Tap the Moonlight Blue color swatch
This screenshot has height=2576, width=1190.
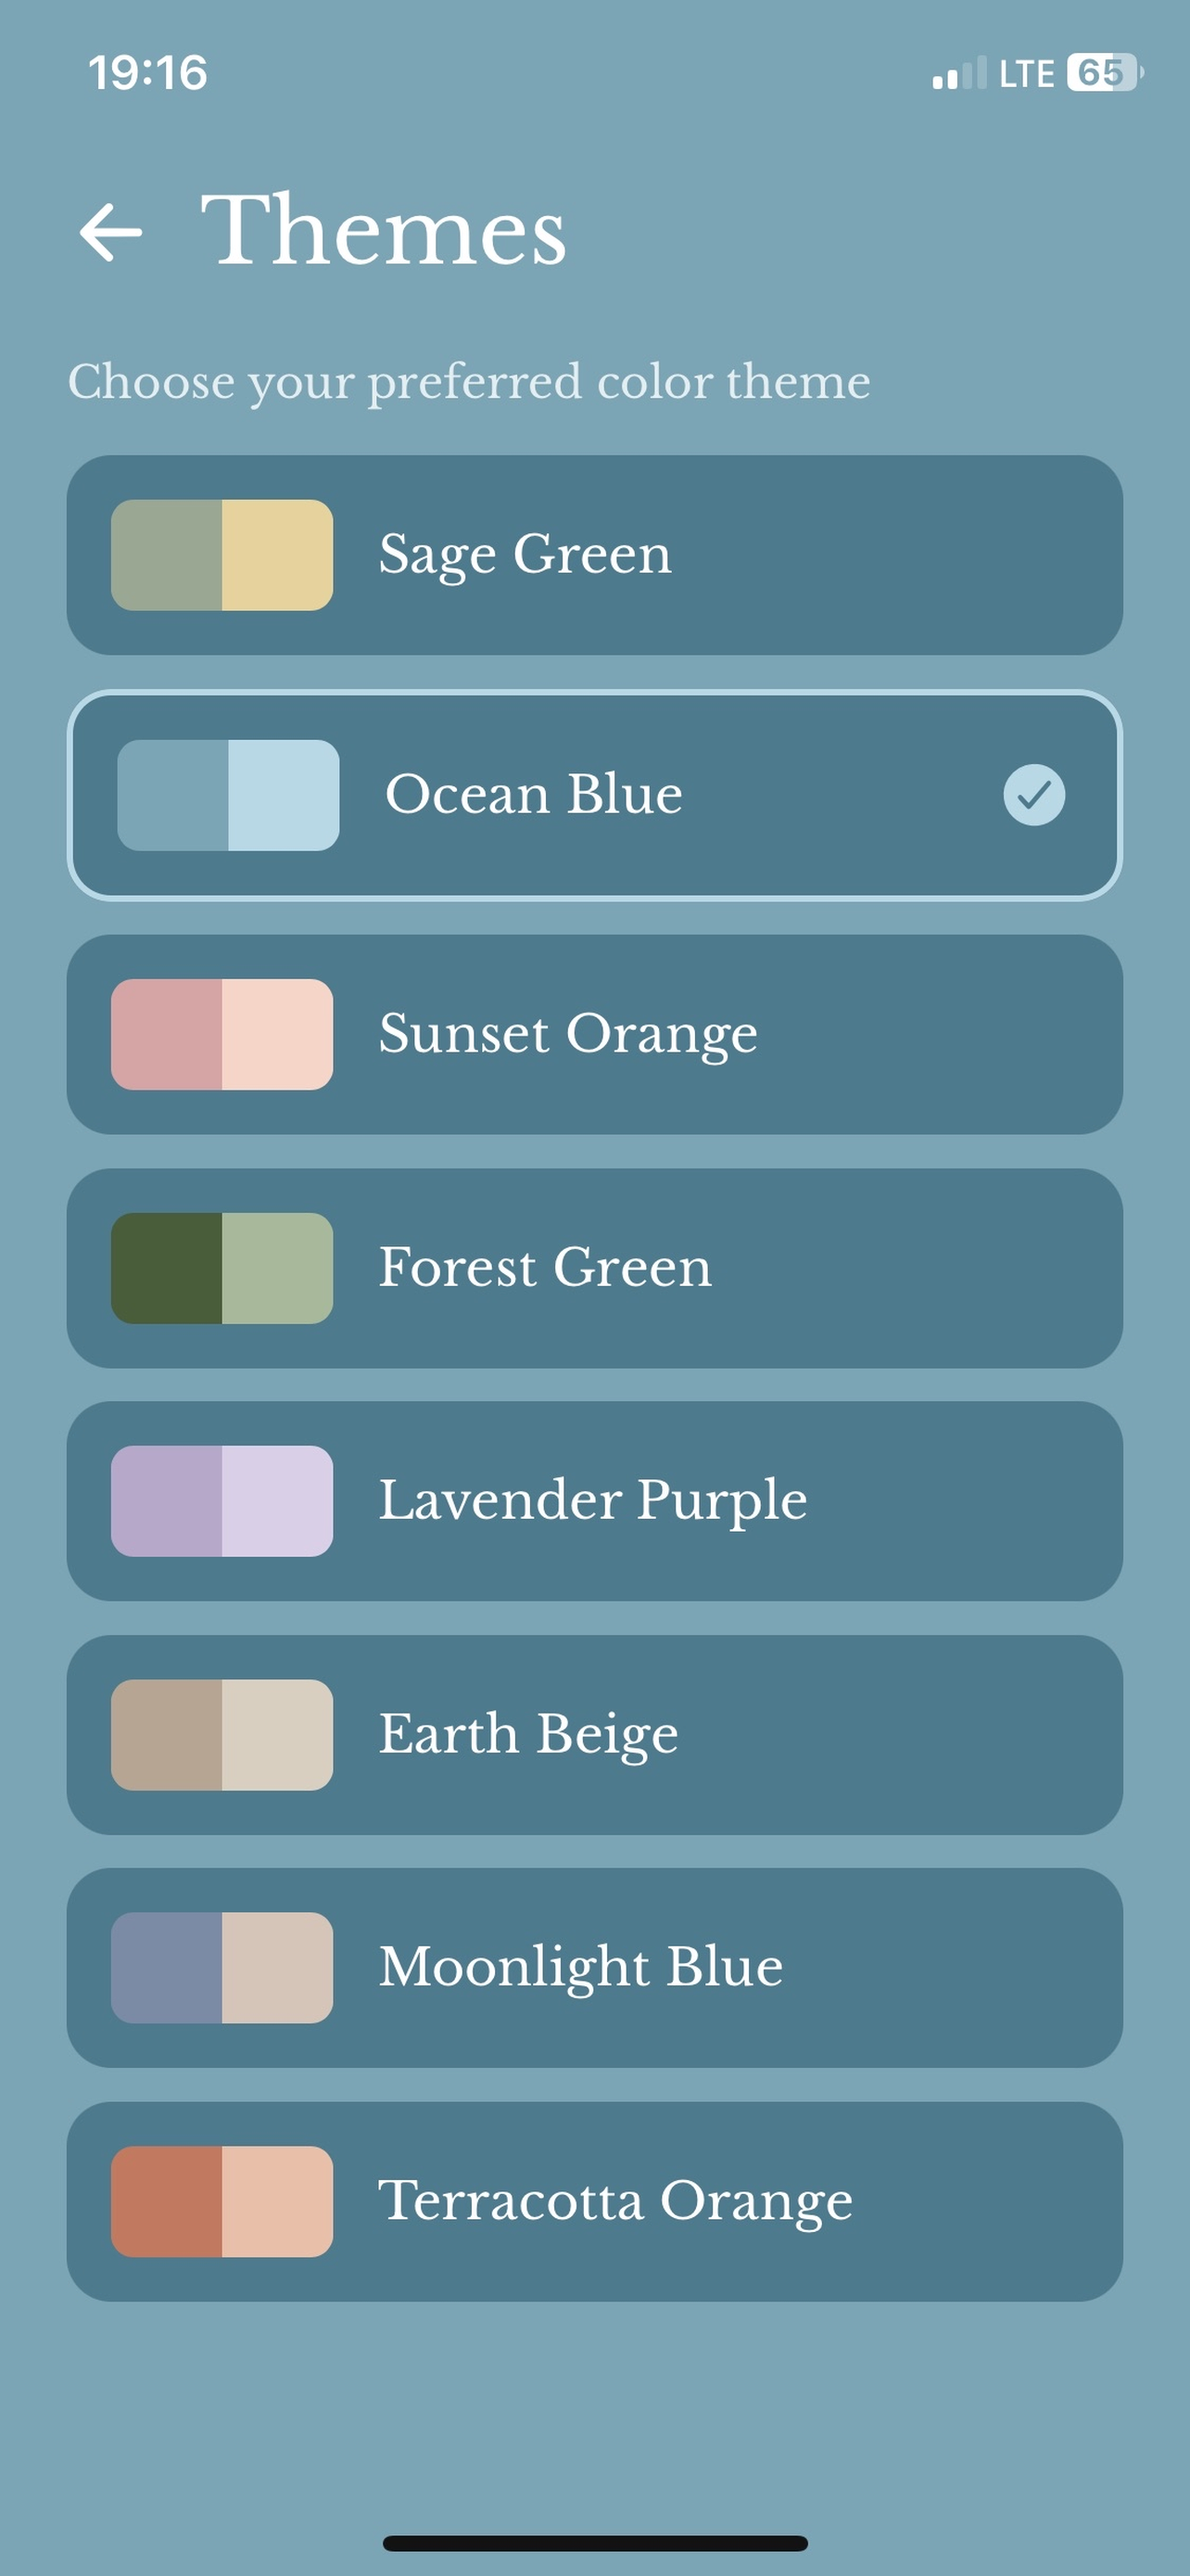(x=222, y=1968)
